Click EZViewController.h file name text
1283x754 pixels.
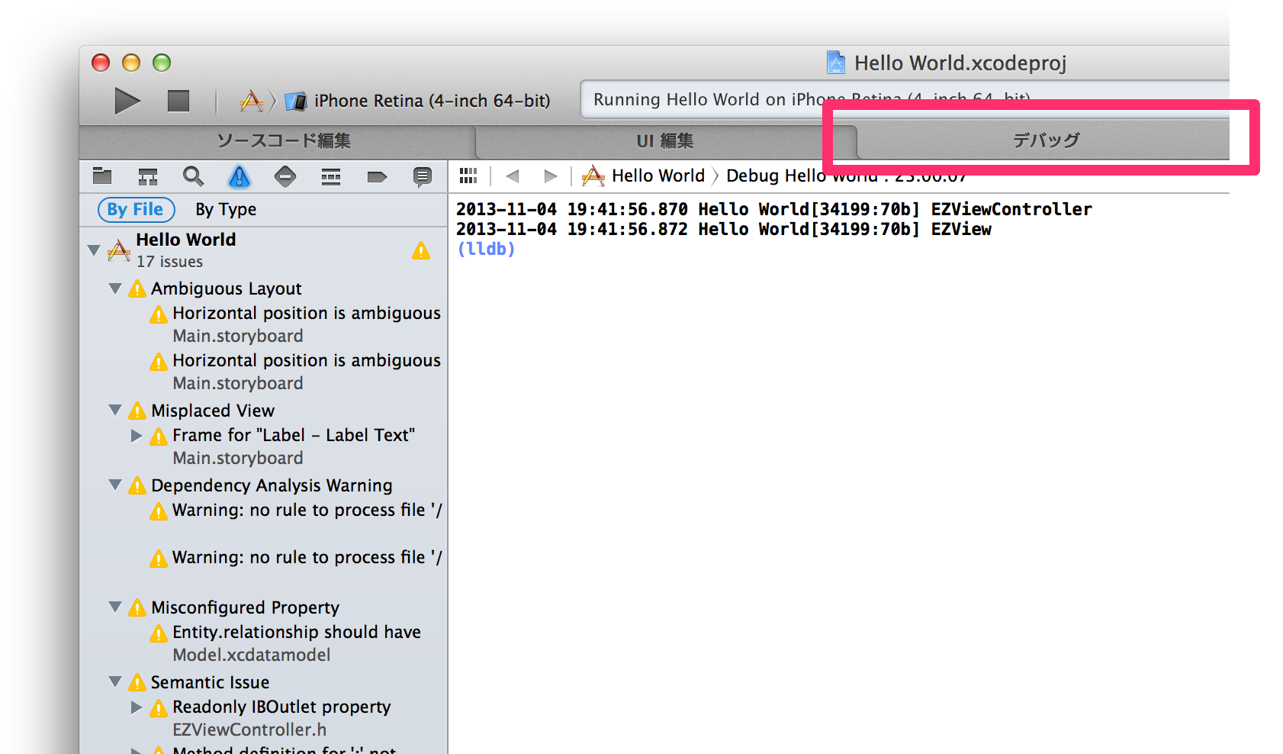click(249, 730)
